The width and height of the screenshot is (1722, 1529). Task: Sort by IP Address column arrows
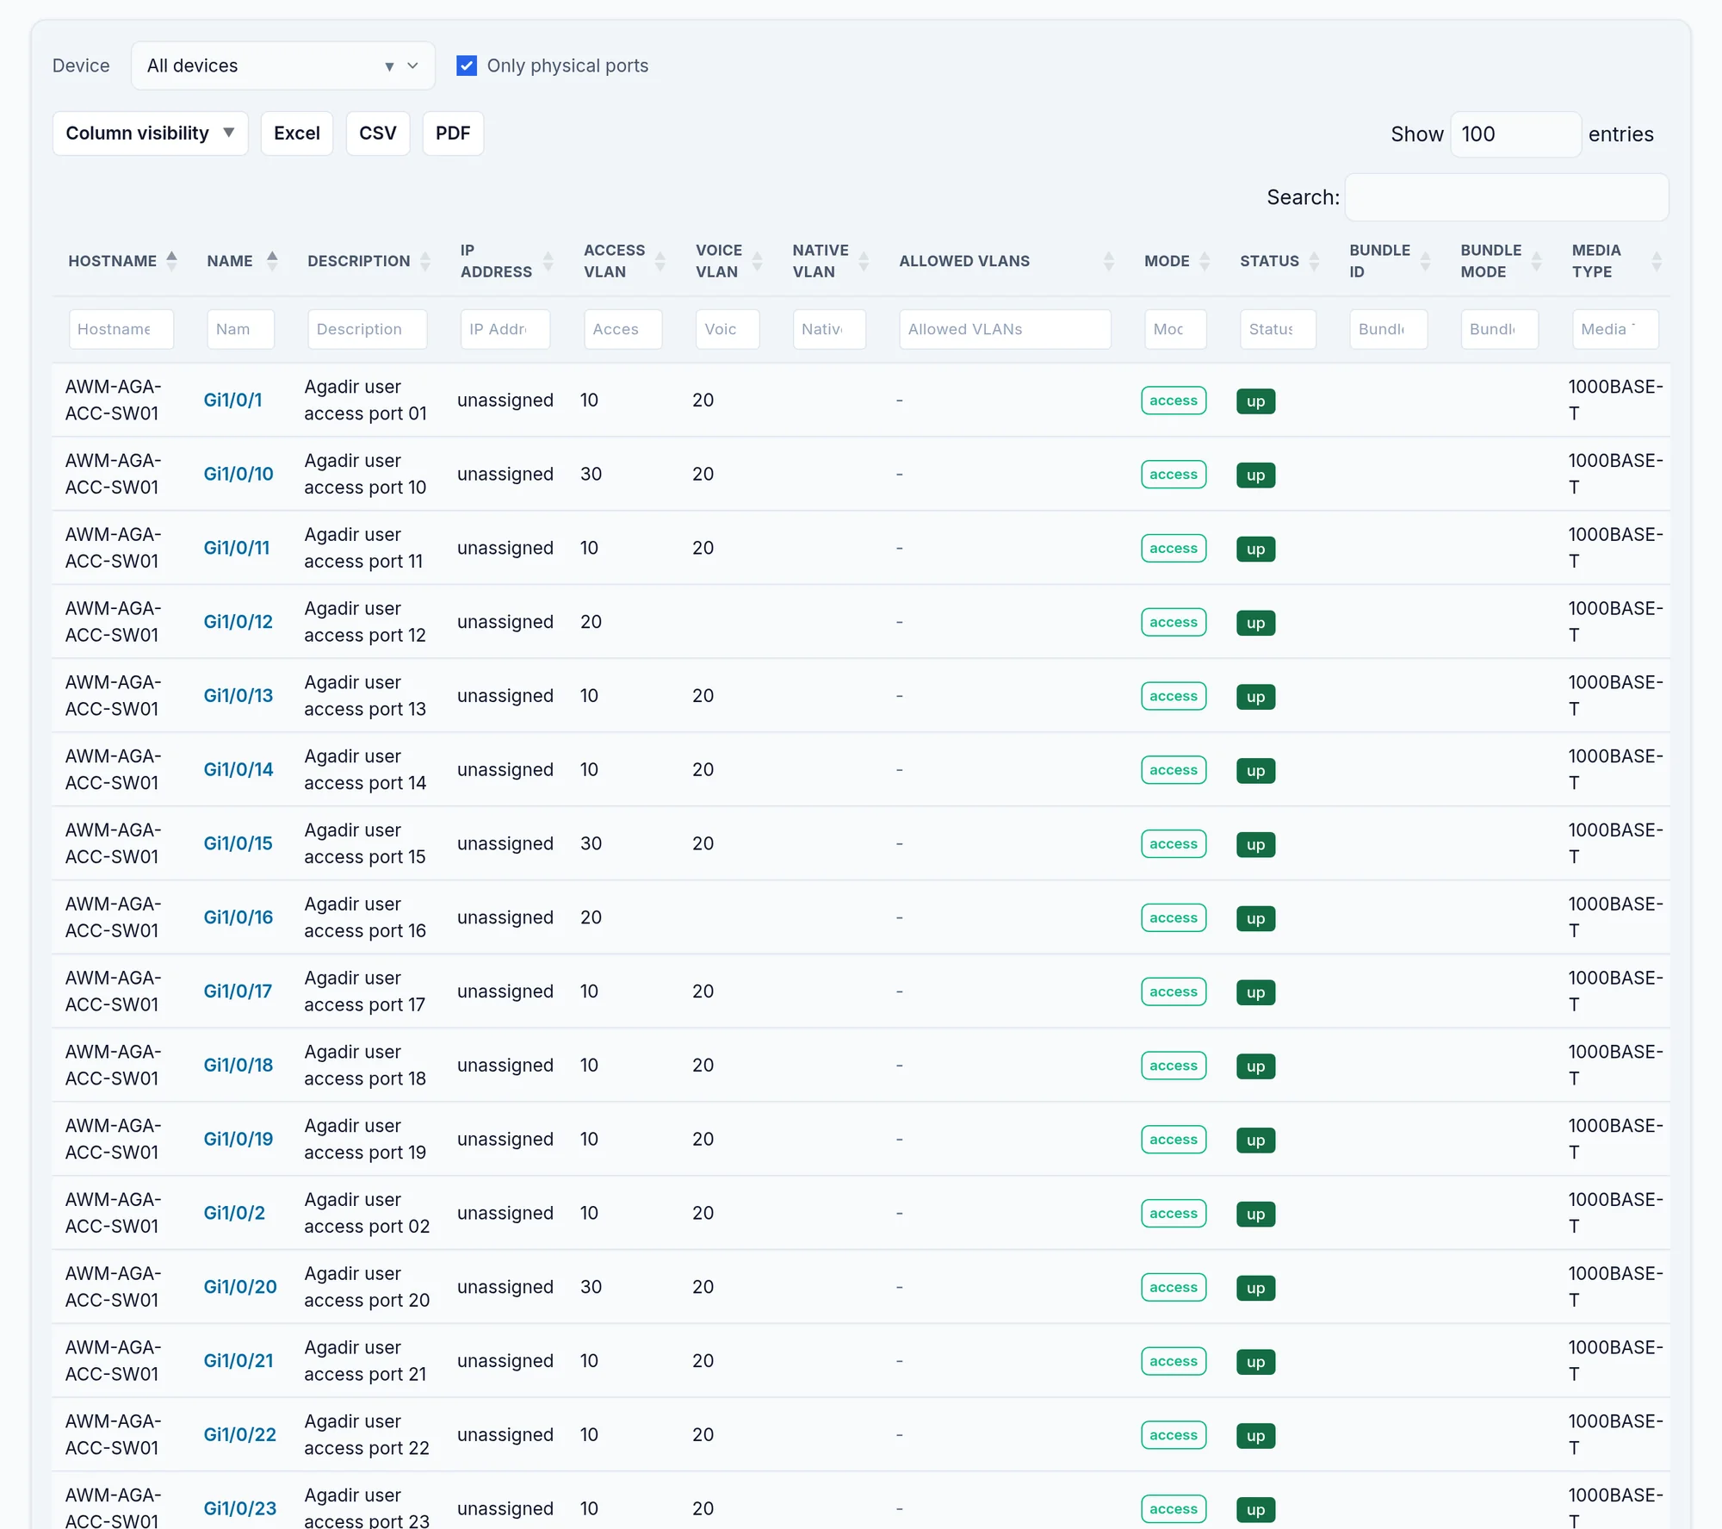pos(548,261)
